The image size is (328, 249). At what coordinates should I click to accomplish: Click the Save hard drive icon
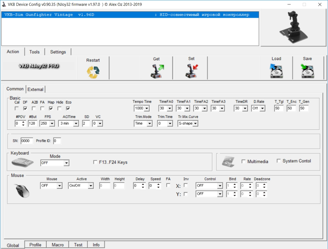point(307,71)
